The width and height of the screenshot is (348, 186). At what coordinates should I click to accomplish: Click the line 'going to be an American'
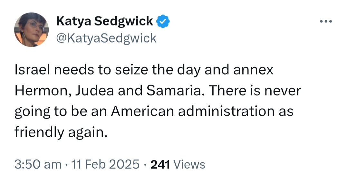(154, 111)
